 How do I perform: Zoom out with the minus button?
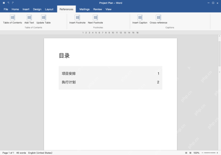pos(202,153)
